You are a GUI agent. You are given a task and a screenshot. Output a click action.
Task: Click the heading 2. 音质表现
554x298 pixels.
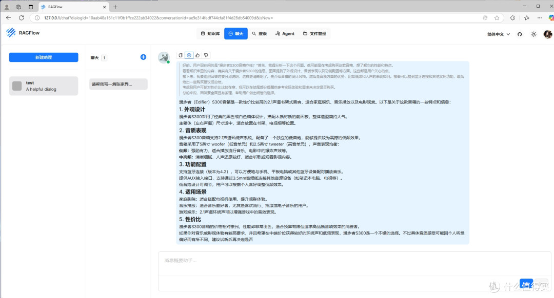coord(192,131)
